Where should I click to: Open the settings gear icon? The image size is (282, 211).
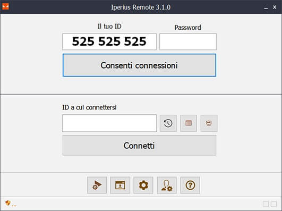[143, 185]
